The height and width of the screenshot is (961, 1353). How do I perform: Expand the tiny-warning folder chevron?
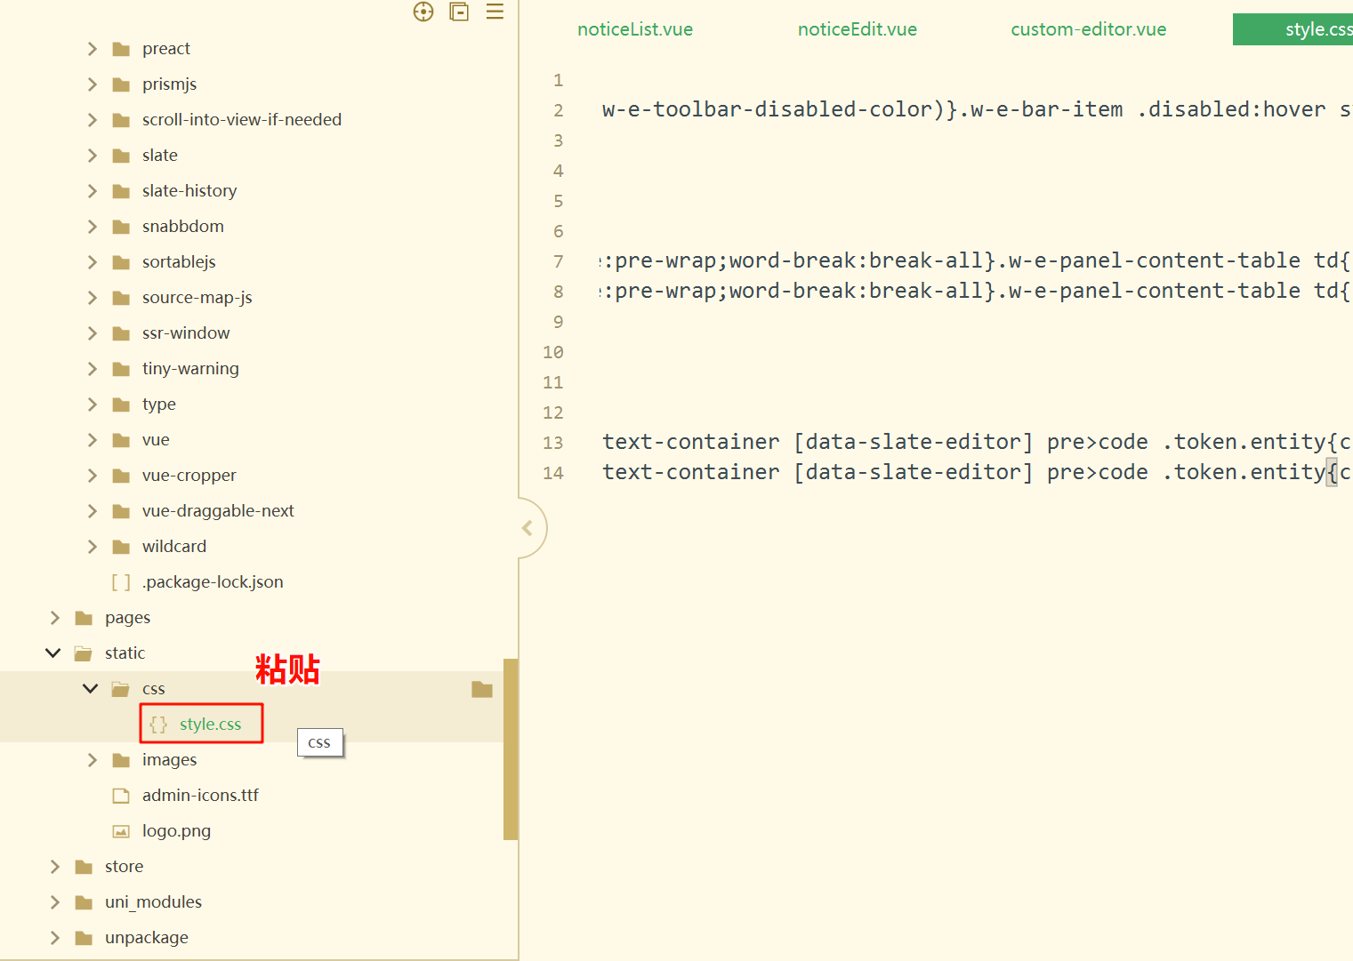click(x=92, y=369)
